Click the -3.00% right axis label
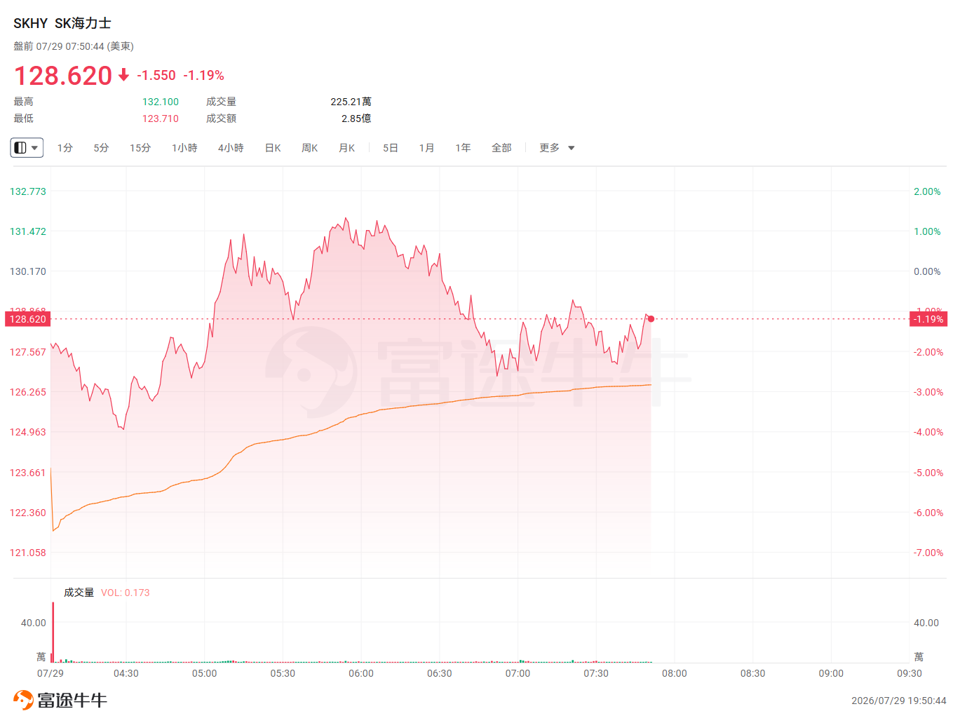This screenshot has height=723, width=960. (x=928, y=392)
